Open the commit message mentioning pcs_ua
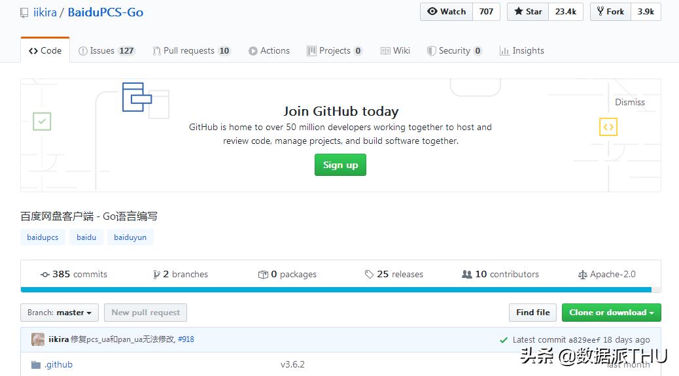Image resolution: width=679 pixels, height=376 pixels. pos(122,339)
